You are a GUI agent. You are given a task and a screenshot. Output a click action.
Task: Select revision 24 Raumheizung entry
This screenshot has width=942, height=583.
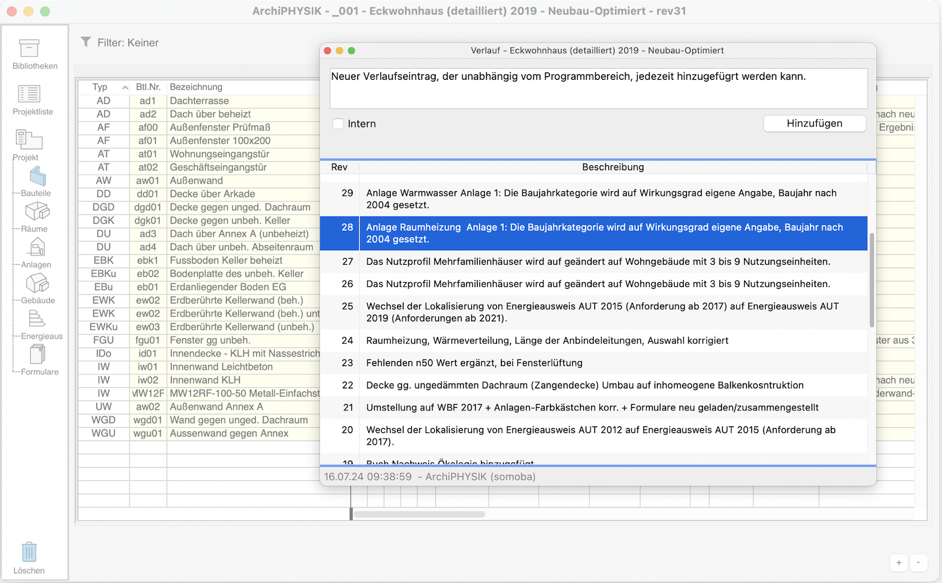click(x=547, y=340)
